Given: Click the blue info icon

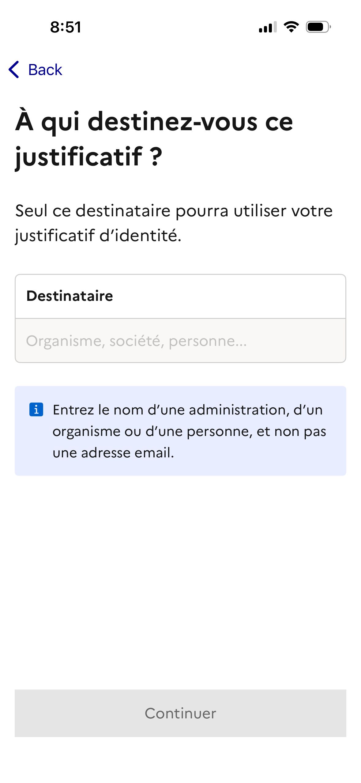Looking at the screenshot, I should coord(36,409).
